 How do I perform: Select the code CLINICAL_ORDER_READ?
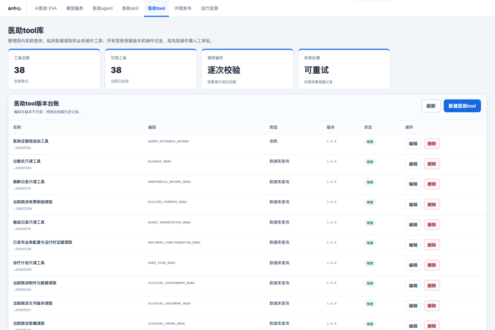point(166,324)
